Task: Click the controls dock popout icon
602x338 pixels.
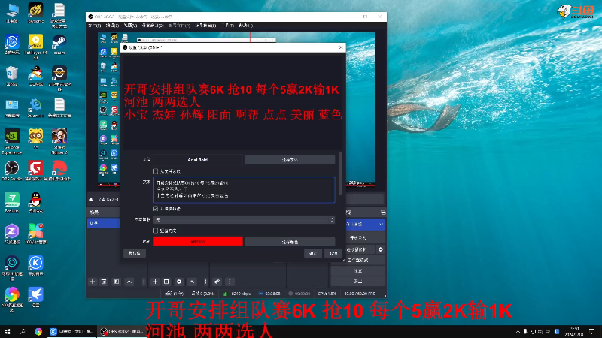Action: 383,212
